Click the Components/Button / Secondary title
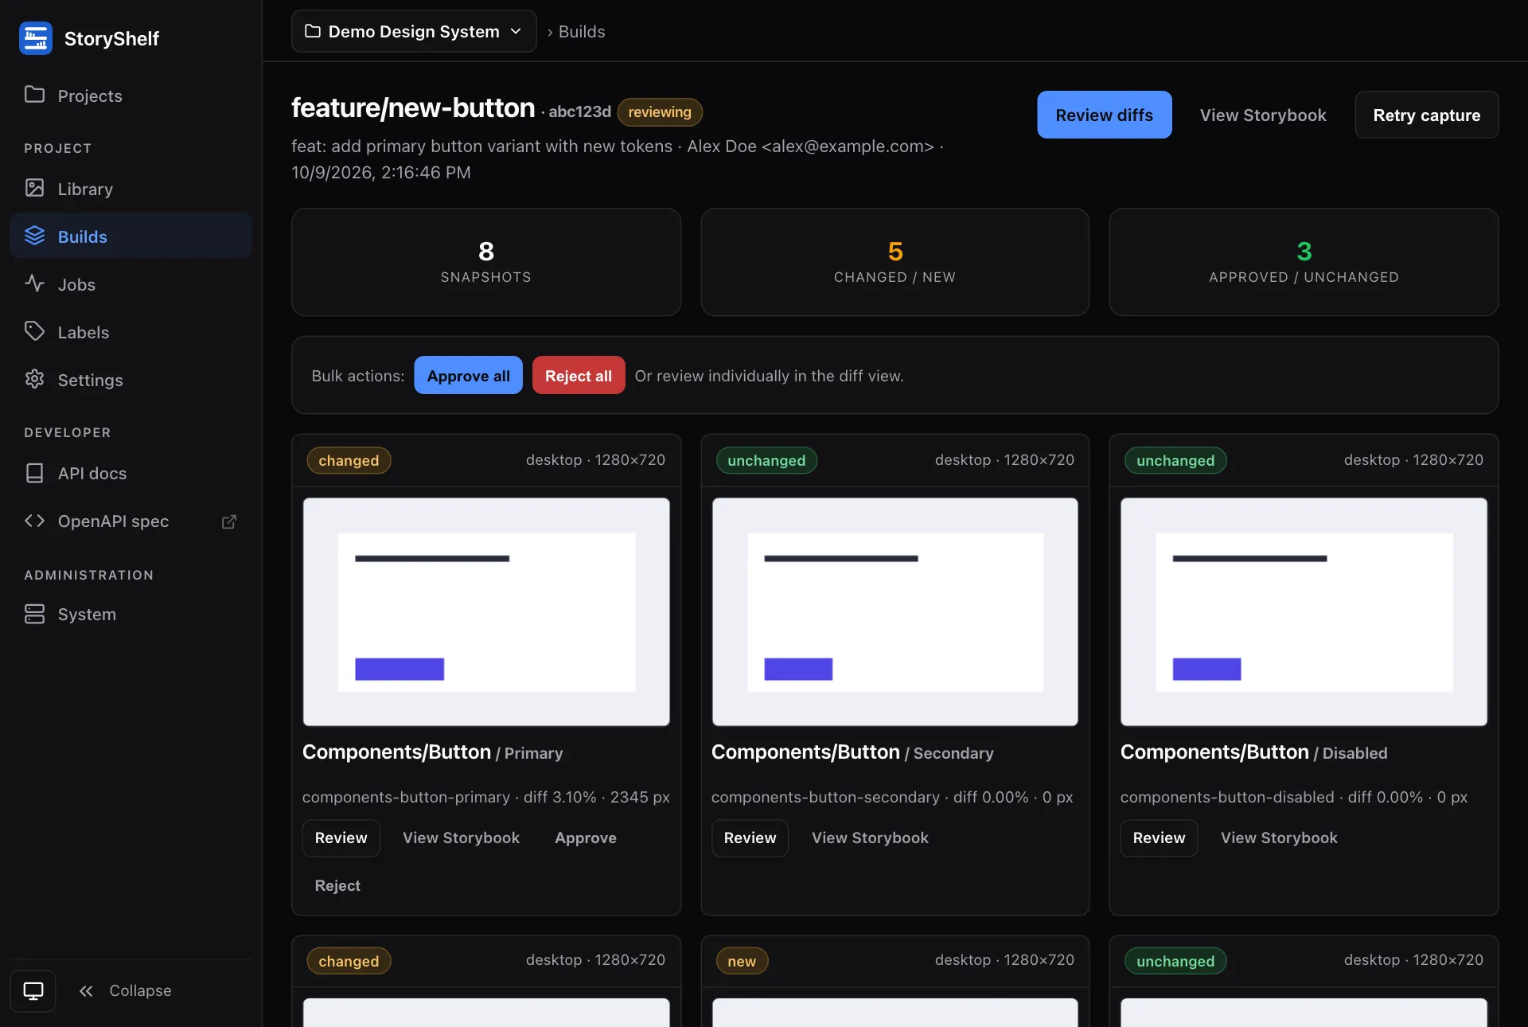Image resolution: width=1528 pixels, height=1027 pixels. point(852,752)
